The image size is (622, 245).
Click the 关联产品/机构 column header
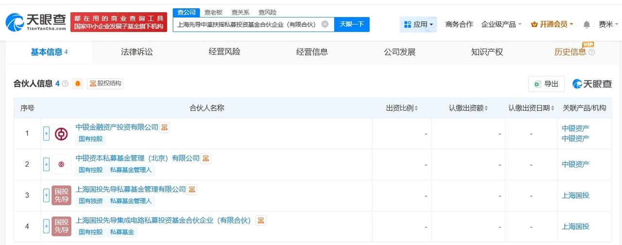tap(584, 108)
